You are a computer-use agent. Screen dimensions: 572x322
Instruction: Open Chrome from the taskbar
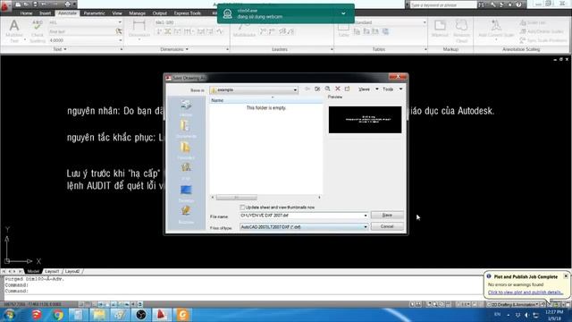(57, 315)
